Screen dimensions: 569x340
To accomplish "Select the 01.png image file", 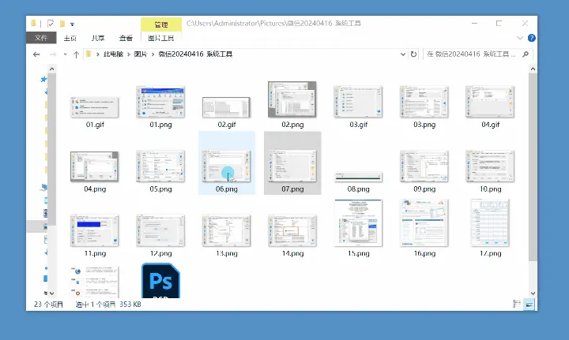I will tap(160, 102).
